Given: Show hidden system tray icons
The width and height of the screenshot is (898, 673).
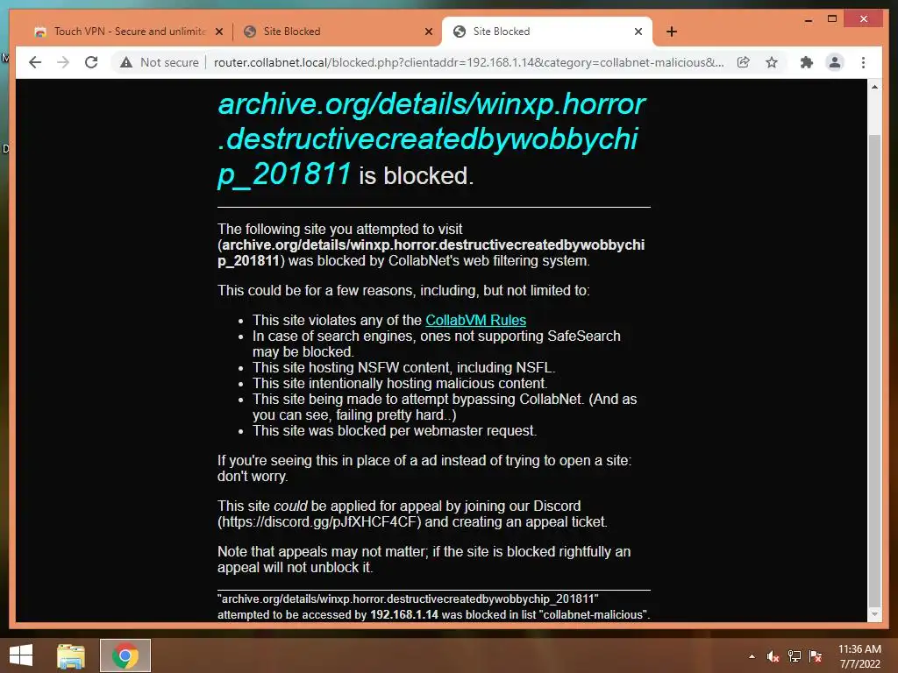Looking at the screenshot, I should click(752, 656).
